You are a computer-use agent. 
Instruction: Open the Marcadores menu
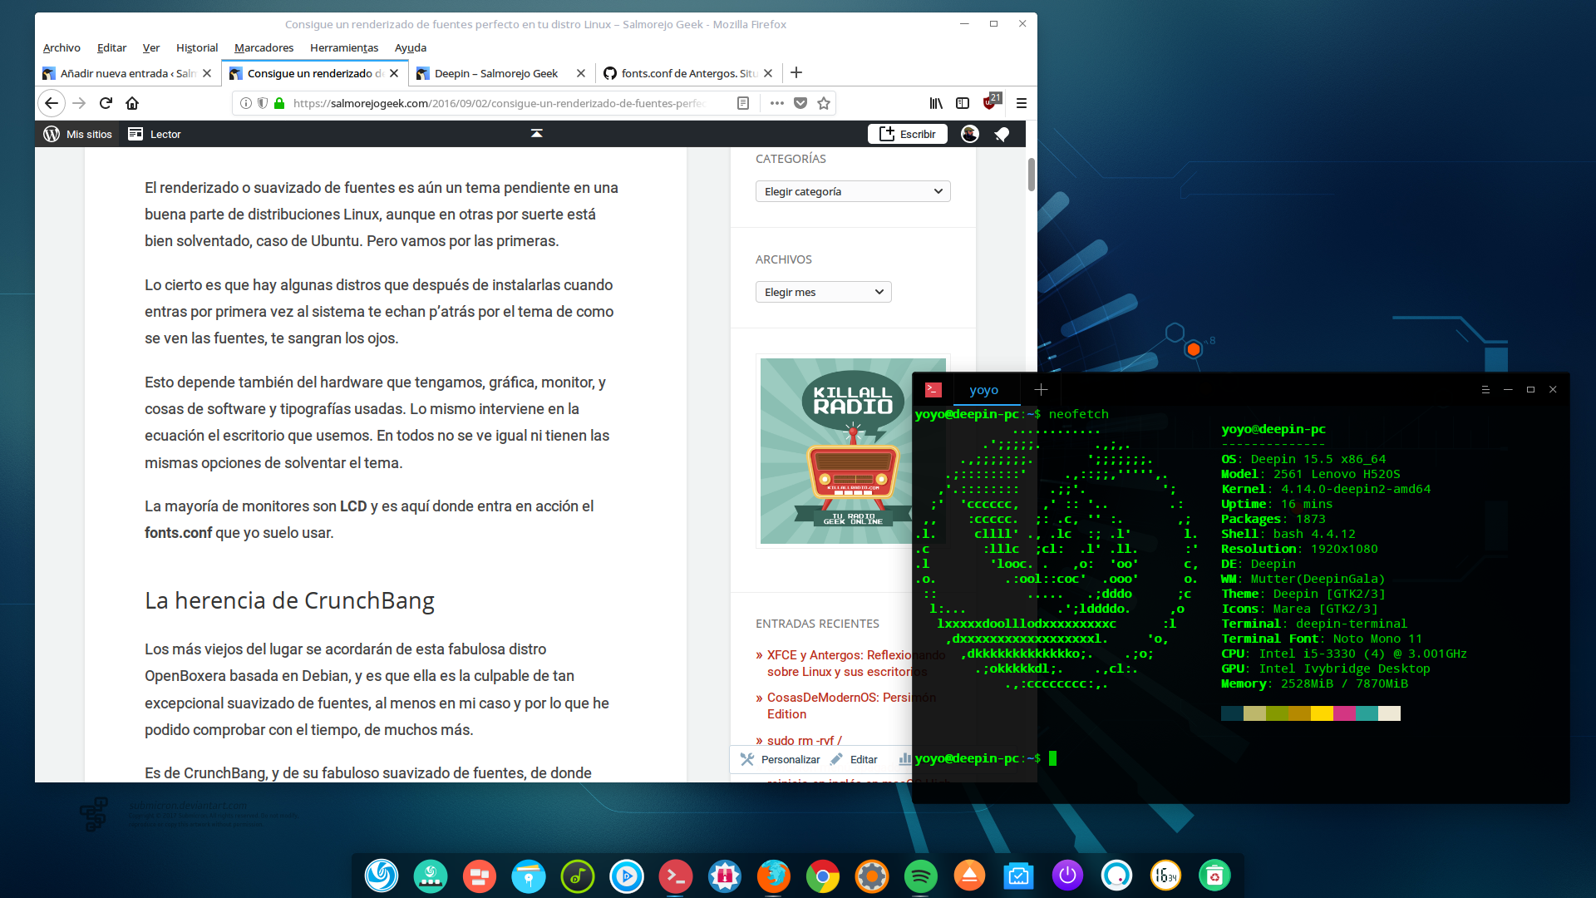pyautogui.click(x=264, y=47)
